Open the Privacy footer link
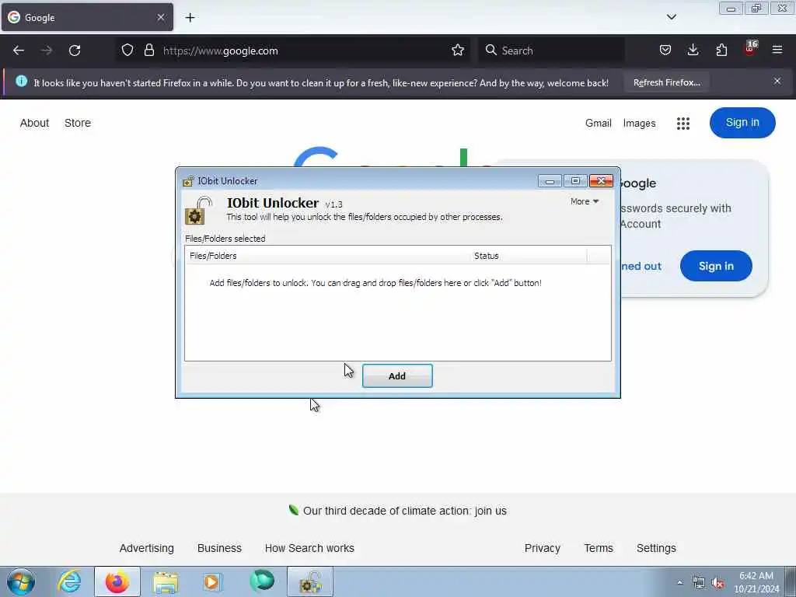 pyautogui.click(x=542, y=548)
